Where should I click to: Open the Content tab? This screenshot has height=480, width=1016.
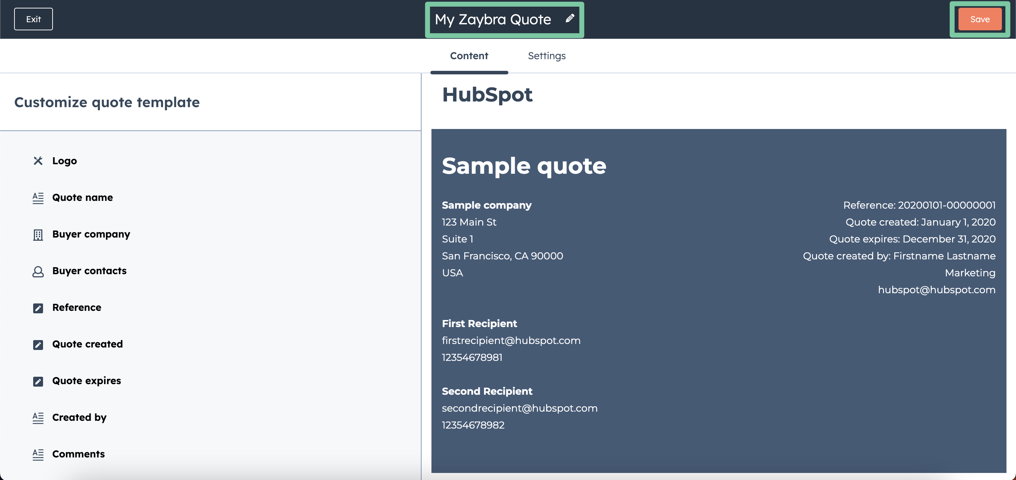(x=468, y=56)
